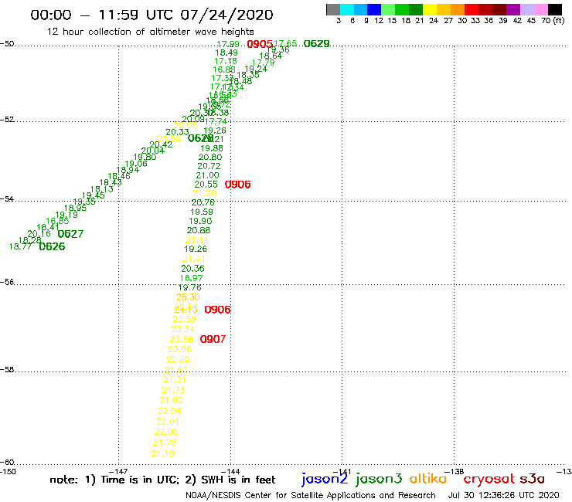Click the wave height value '22.01'

point(168,422)
